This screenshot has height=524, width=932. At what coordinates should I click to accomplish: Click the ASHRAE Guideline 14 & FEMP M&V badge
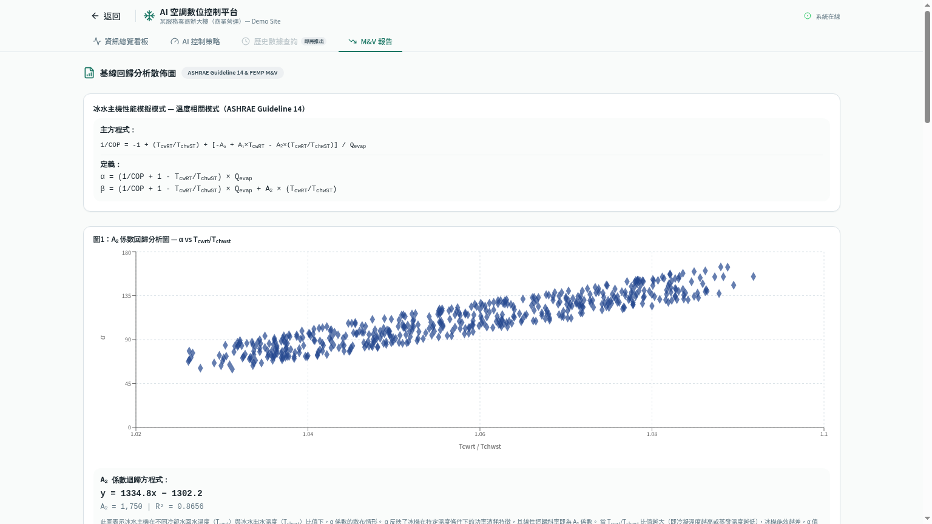tap(232, 73)
